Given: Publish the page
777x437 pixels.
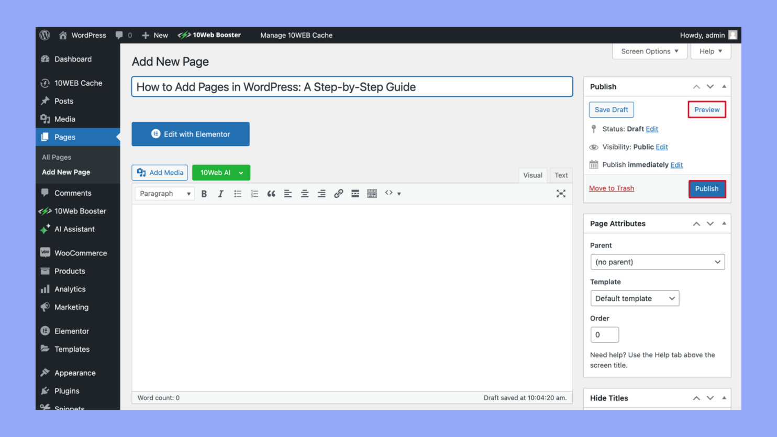Looking at the screenshot, I should [x=707, y=188].
